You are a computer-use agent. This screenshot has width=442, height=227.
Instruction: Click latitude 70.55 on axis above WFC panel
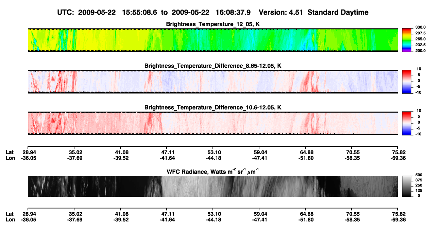pyautogui.click(x=352, y=152)
